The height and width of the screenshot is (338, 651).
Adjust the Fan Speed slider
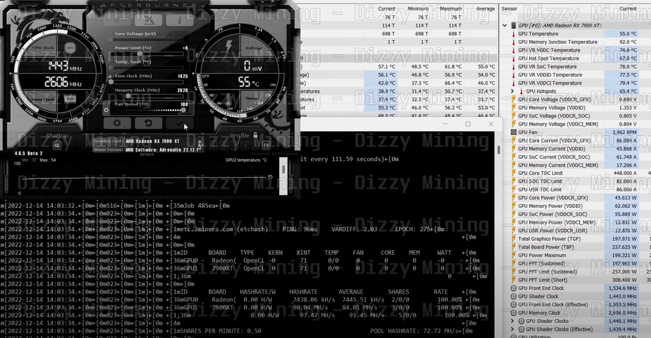point(148,110)
